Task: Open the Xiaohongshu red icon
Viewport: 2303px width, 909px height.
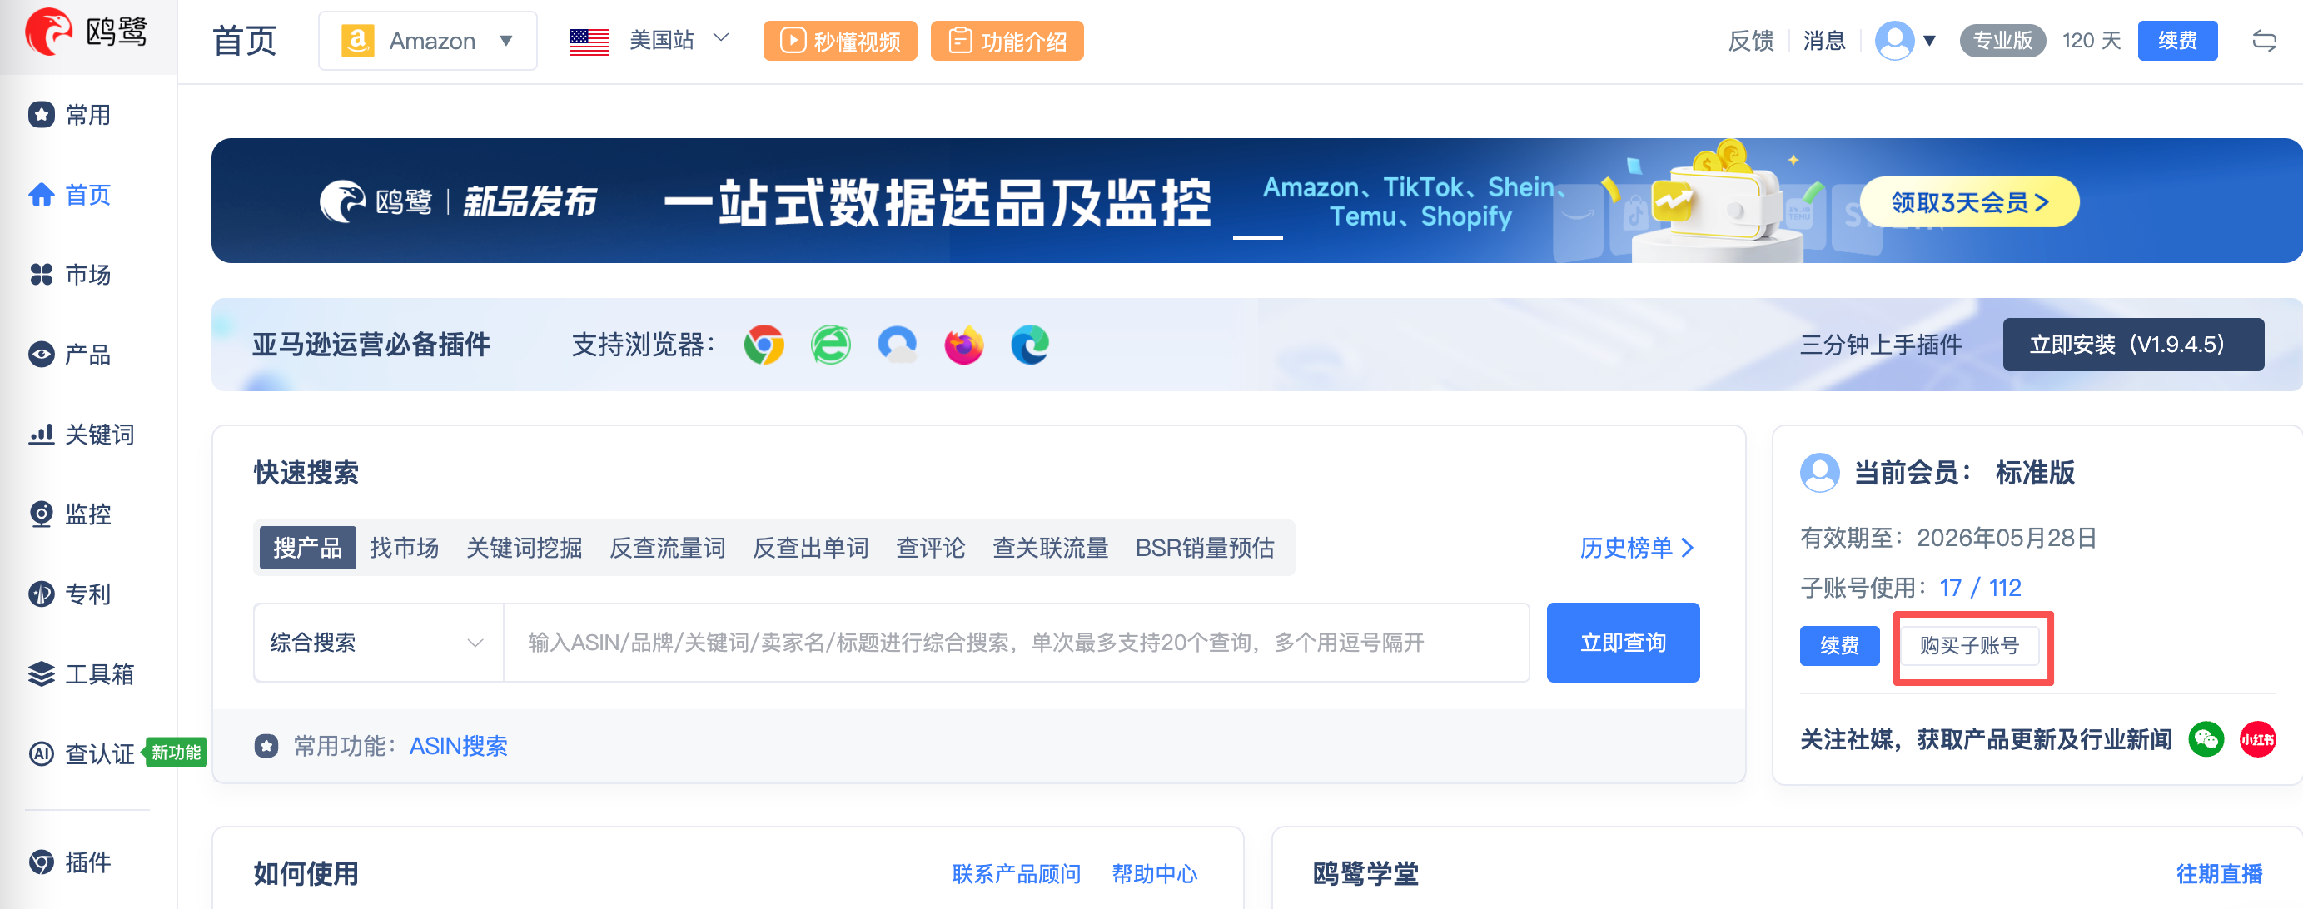Action: pos(2256,739)
